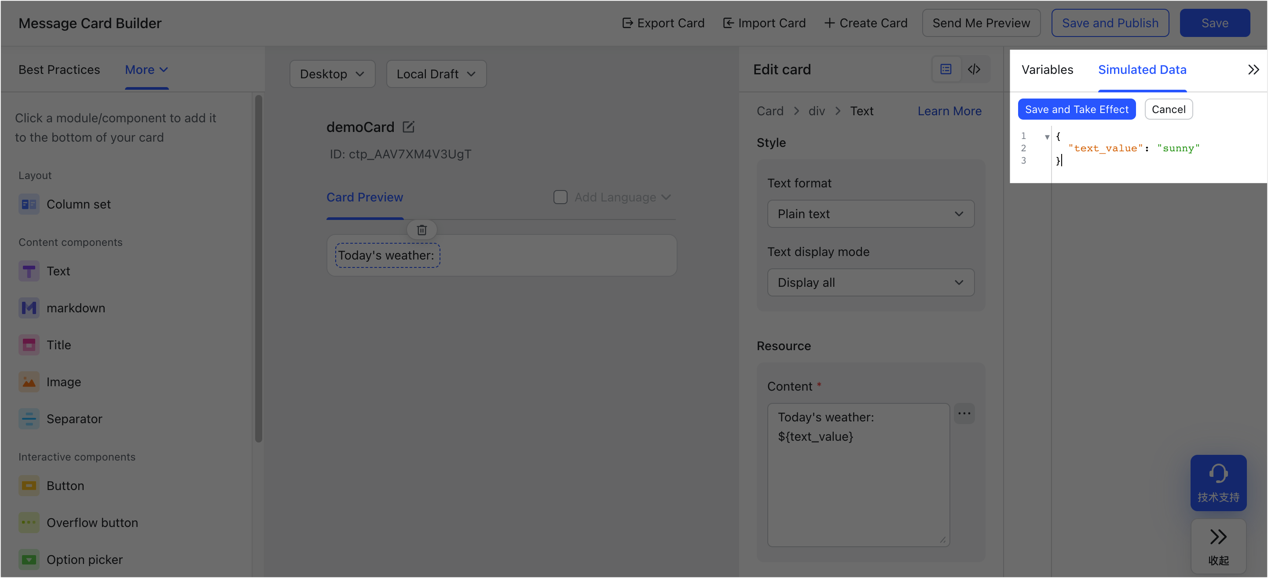This screenshot has width=1268, height=578.
Task: Collapse the floating helper via 收起
Action: click(x=1218, y=546)
